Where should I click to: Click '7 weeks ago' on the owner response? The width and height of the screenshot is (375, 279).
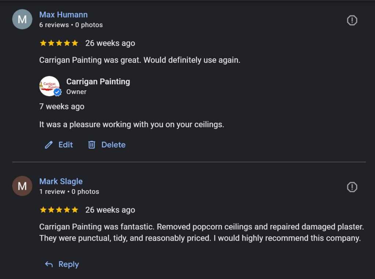62,106
